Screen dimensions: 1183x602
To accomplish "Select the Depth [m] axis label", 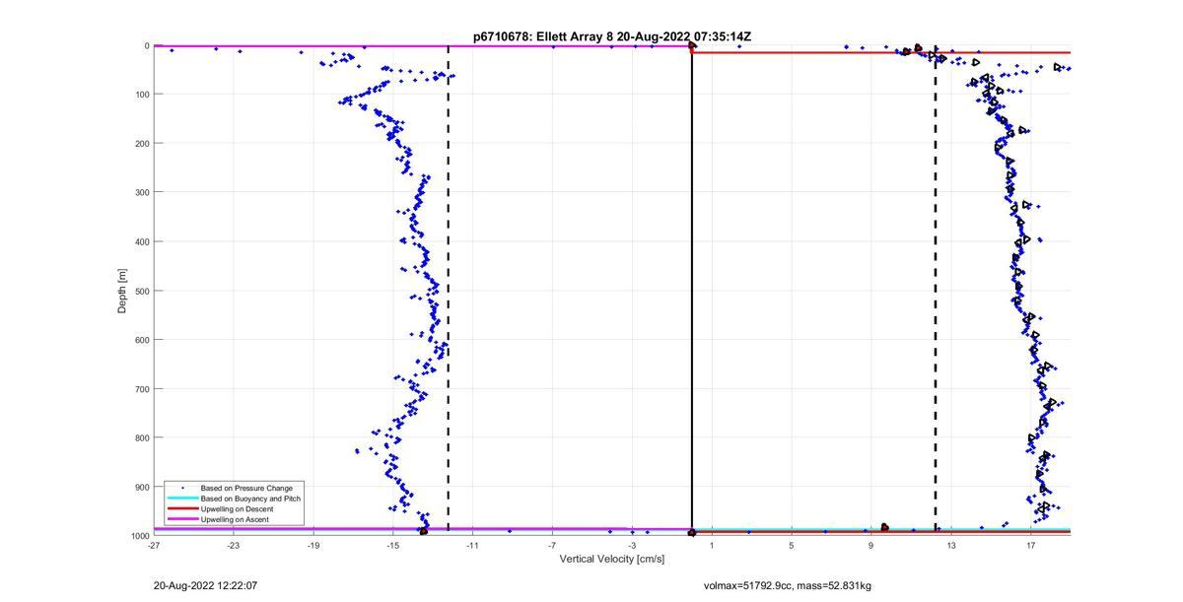I will pos(122,291).
